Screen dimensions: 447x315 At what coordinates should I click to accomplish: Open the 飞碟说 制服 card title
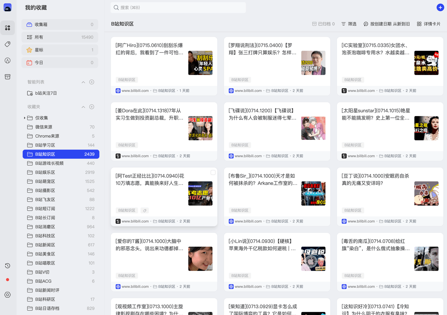click(x=263, y=114)
